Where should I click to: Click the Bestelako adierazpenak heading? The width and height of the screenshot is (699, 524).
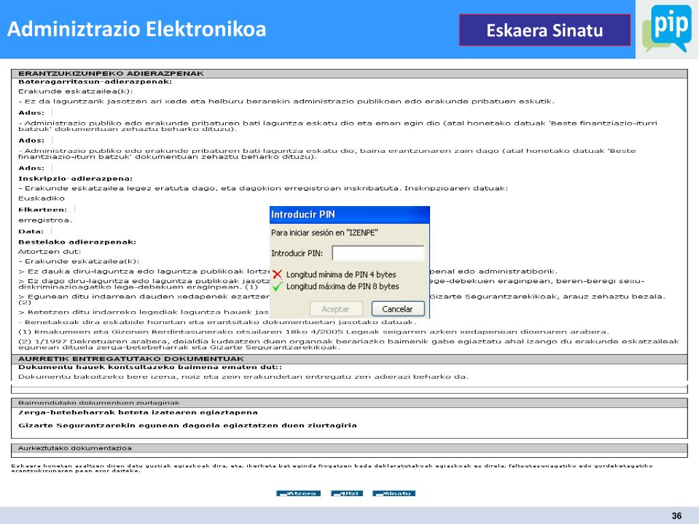[77, 242]
